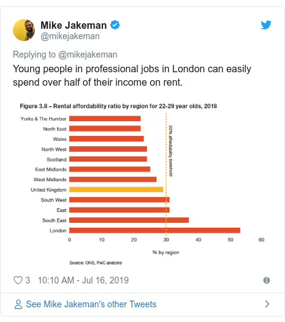Click the Twitter bird logo
The image size is (285, 322).
click(x=266, y=25)
